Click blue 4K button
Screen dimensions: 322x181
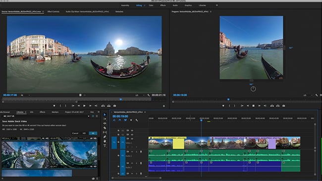pos(93,133)
